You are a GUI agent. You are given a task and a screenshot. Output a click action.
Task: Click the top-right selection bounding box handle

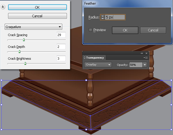tap(171, 80)
